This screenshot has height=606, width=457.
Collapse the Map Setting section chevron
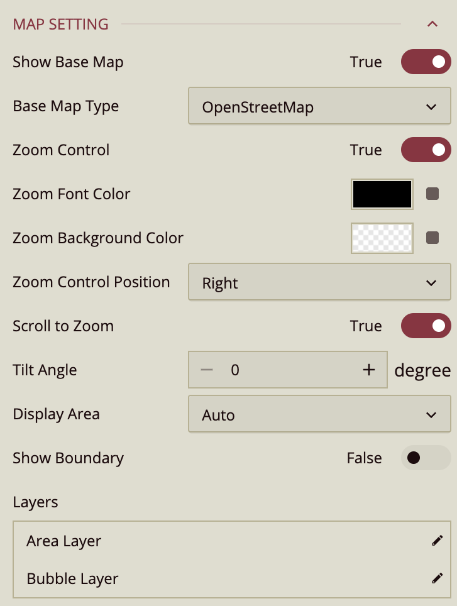432,25
